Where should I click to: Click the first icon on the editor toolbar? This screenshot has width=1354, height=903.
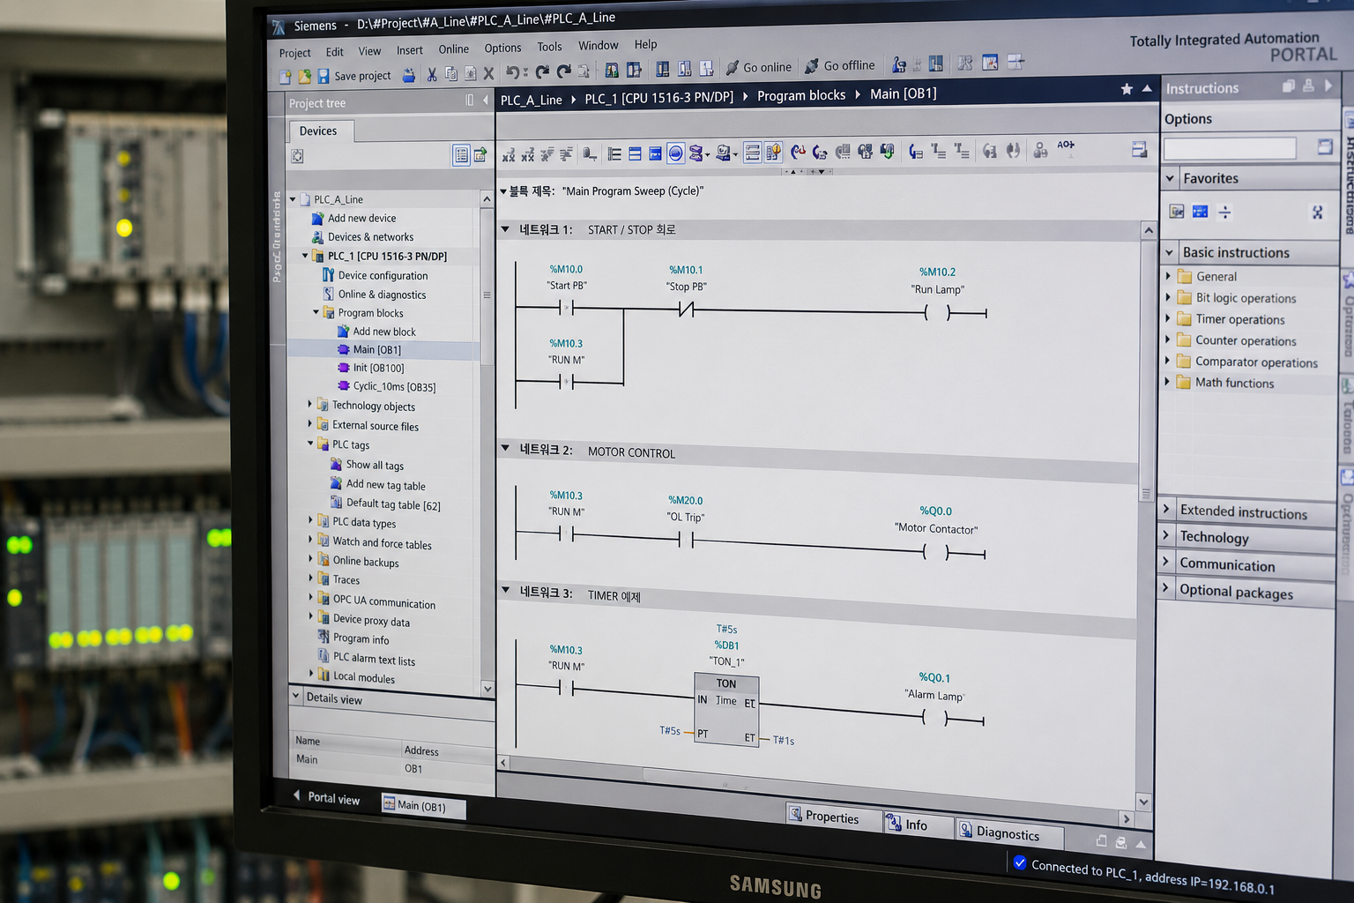point(509,155)
